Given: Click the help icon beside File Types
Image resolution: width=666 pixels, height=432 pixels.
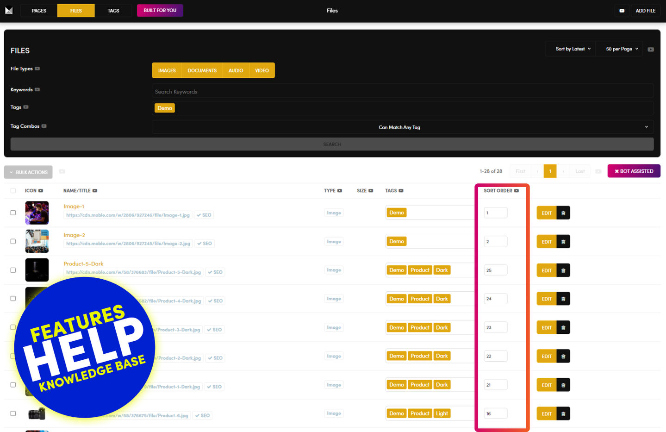Looking at the screenshot, I should click(37, 69).
